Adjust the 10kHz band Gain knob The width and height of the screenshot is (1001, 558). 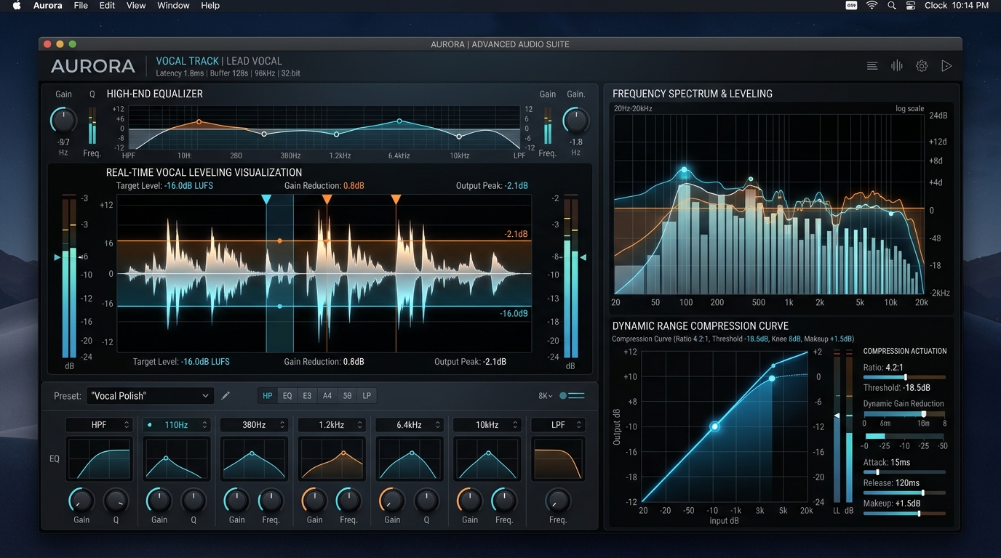(x=470, y=500)
